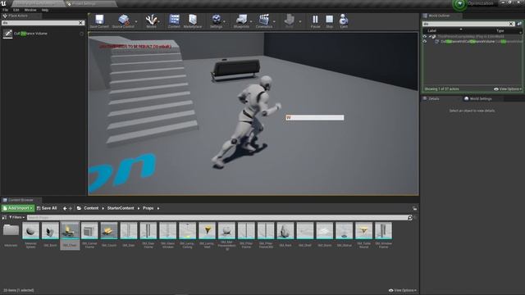525x295 pixels.
Task: Click the Content Browser tab
Action: click(21, 200)
